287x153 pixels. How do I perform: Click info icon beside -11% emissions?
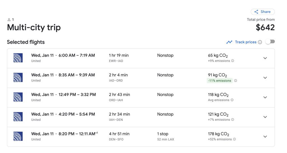point(235,81)
